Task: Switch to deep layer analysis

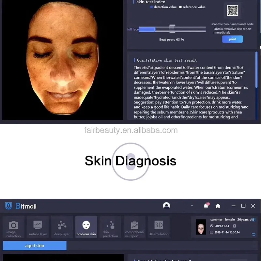Action: (x=62, y=227)
